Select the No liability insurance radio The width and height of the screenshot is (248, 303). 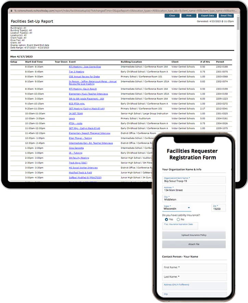(x=178, y=219)
